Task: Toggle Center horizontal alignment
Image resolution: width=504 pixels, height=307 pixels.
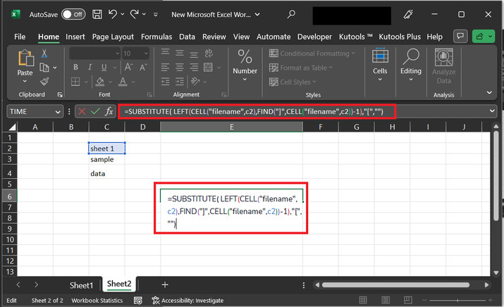Action: (180, 68)
